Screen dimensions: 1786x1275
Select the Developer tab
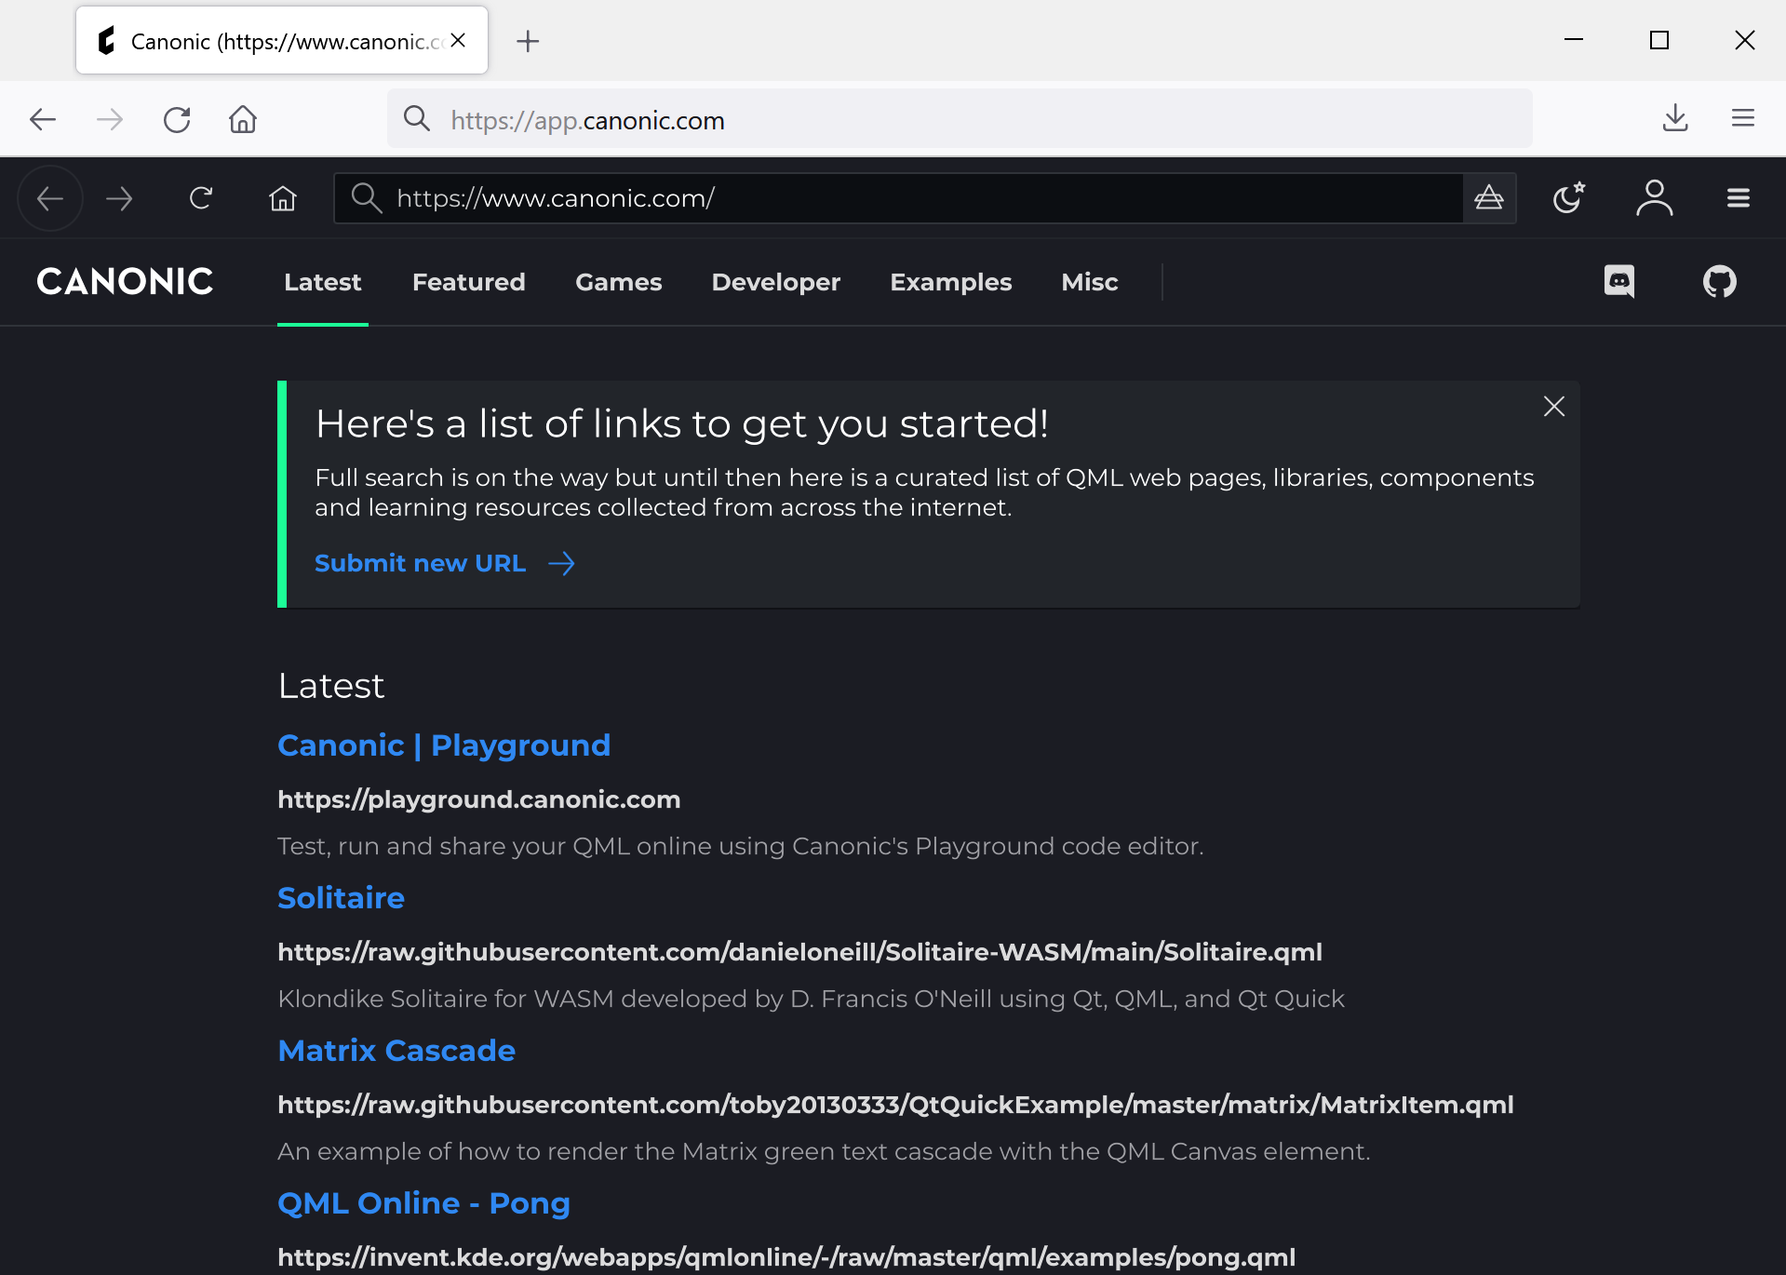[x=776, y=282]
